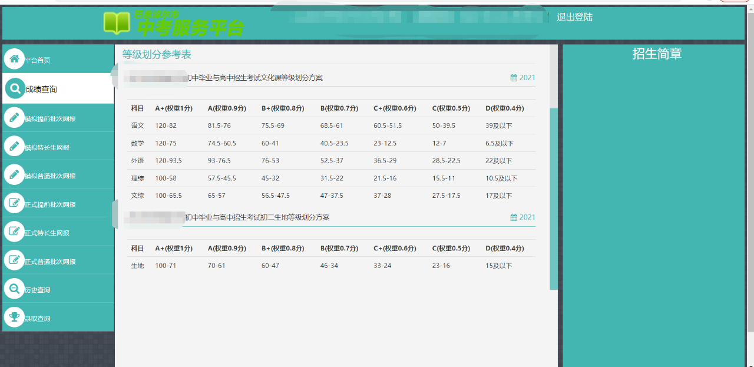Open the 招生简章 panel heading
The image size is (754, 367).
pyautogui.click(x=657, y=54)
